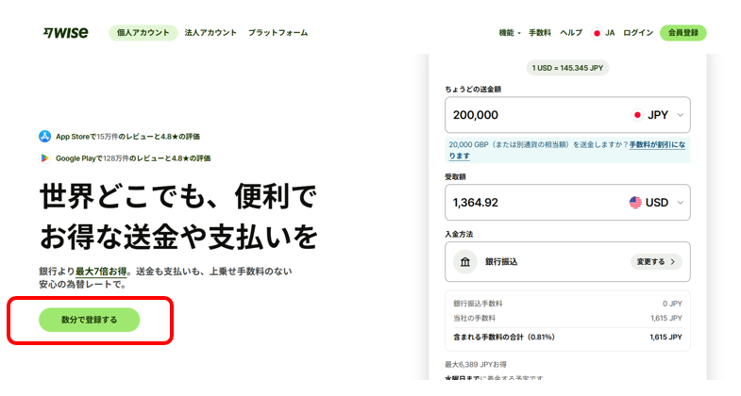Click the 当社の手数料 fee row
Screen dimensions: 741x396
coord(567,318)
